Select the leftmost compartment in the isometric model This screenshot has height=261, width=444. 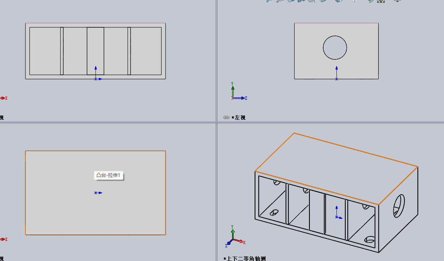271,197
